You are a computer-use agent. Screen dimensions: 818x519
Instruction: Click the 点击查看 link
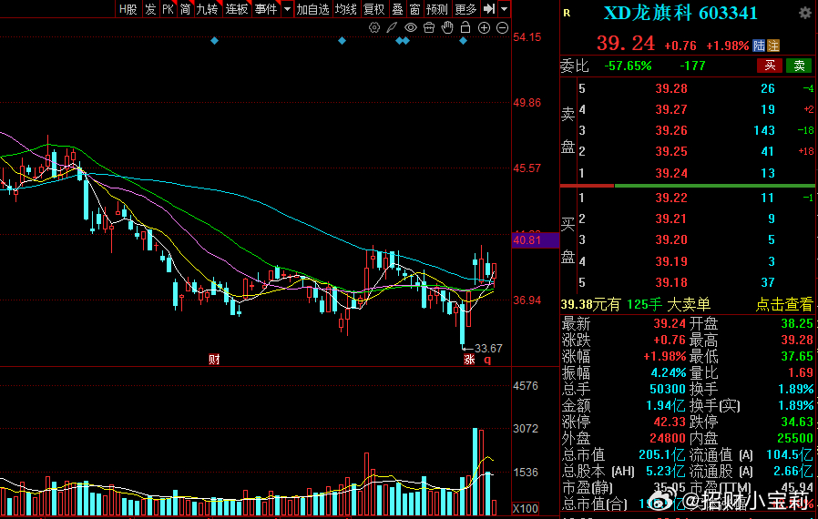pyautogui.click(x=784, y=305)
